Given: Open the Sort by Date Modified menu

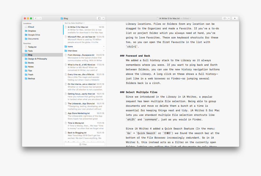Looking at the screenshot, I should (75, 23).
